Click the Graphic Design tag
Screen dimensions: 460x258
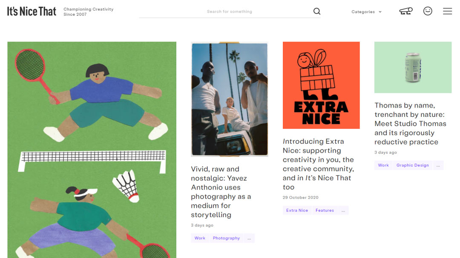(x=412, y=165)
